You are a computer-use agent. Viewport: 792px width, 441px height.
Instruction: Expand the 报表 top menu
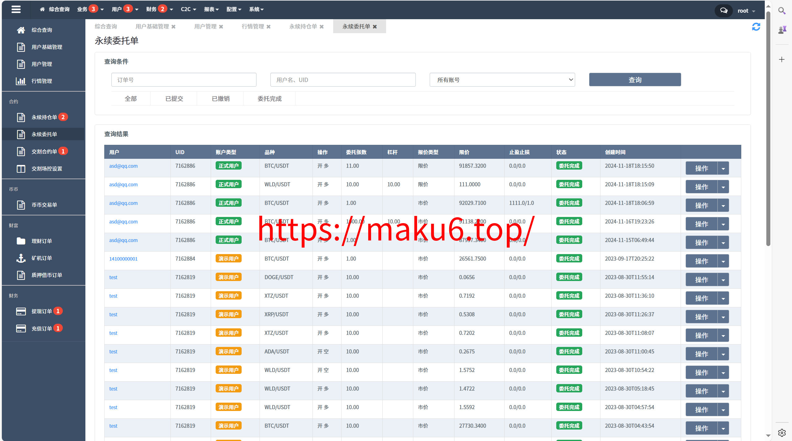click(x=211, y=9)
